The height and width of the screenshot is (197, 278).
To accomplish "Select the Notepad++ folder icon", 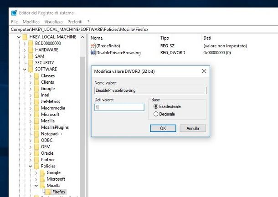I will click(36, 134).
